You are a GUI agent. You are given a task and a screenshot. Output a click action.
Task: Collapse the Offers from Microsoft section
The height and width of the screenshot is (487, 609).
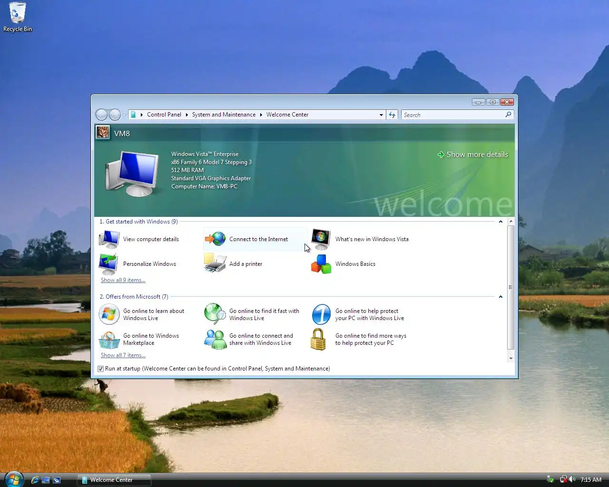501,297
